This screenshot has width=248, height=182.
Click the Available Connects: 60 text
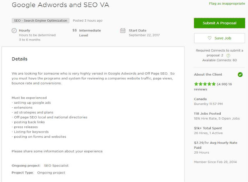[x=219, y=60]
